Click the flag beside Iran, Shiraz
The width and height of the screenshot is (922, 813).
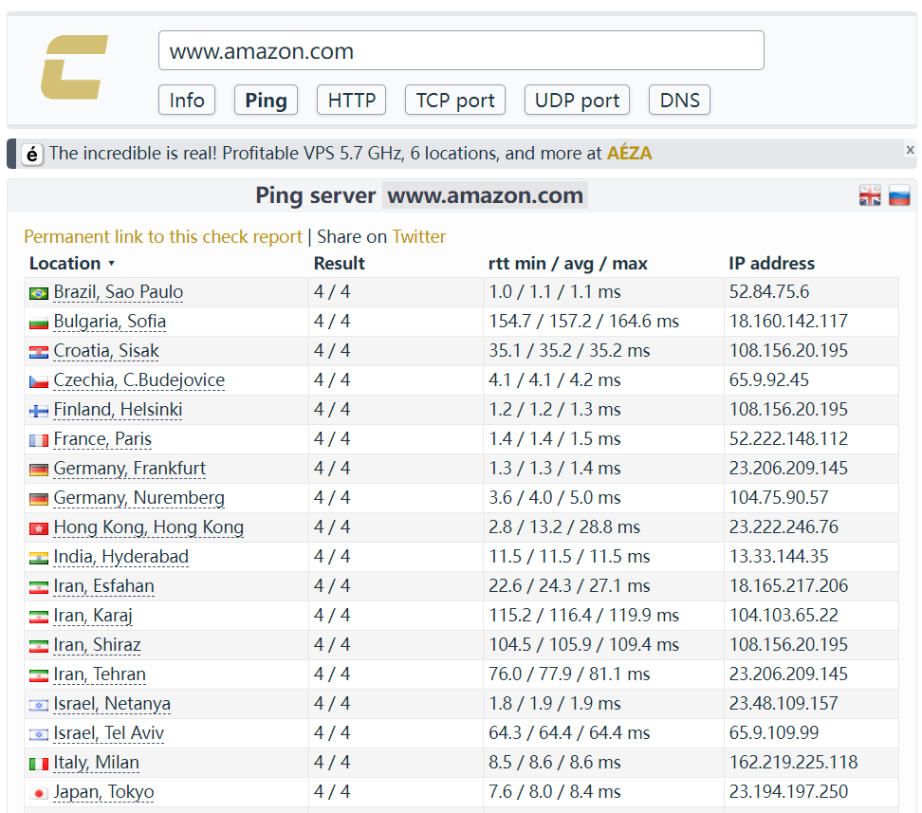[39, 646]
